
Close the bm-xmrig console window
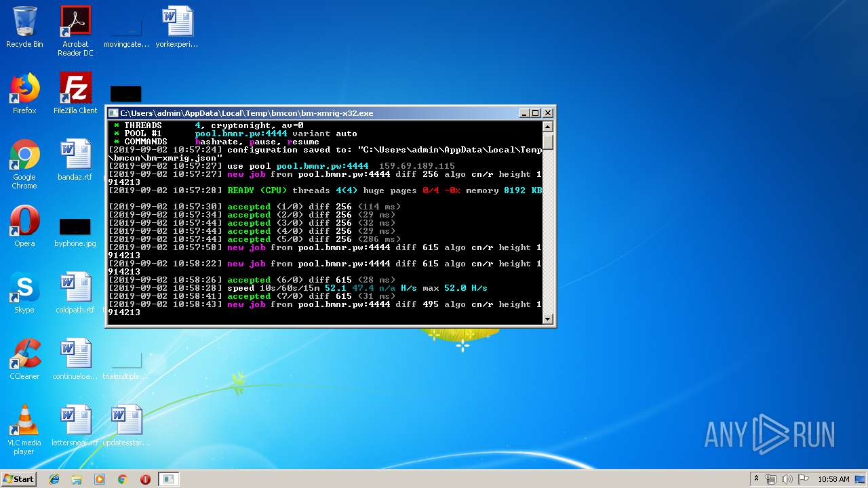pyautogui.click(x=548, y=113)
